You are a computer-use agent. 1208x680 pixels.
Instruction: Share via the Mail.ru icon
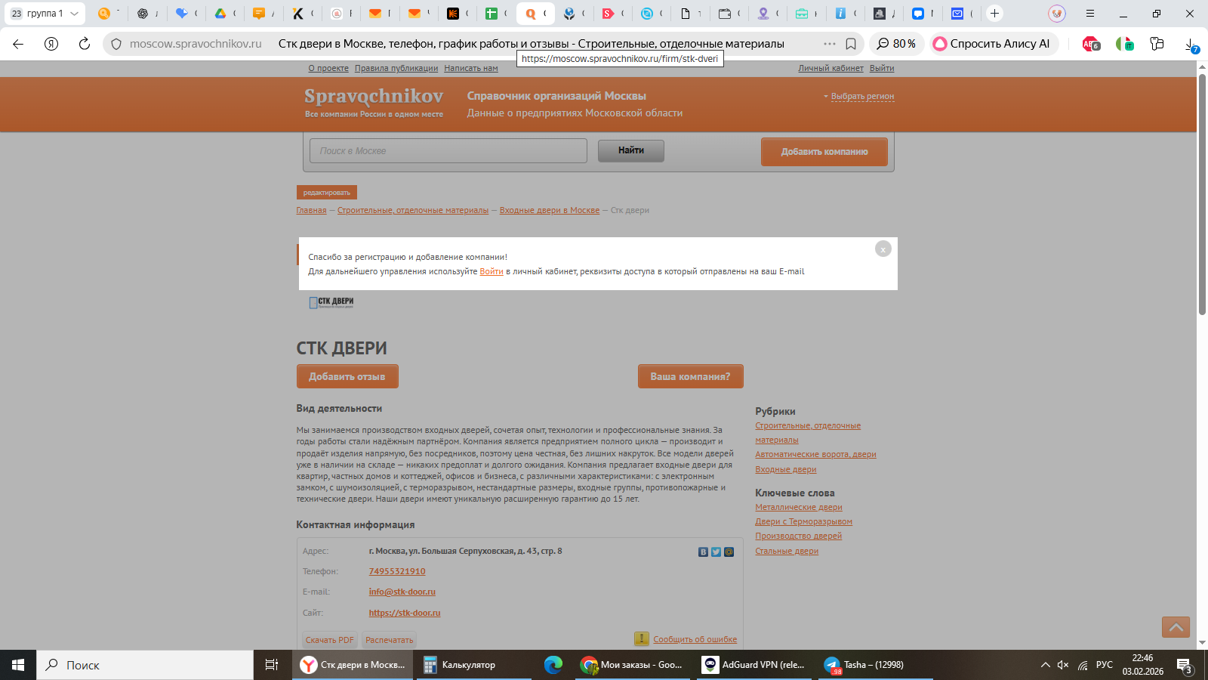click(x=729, y=552)
